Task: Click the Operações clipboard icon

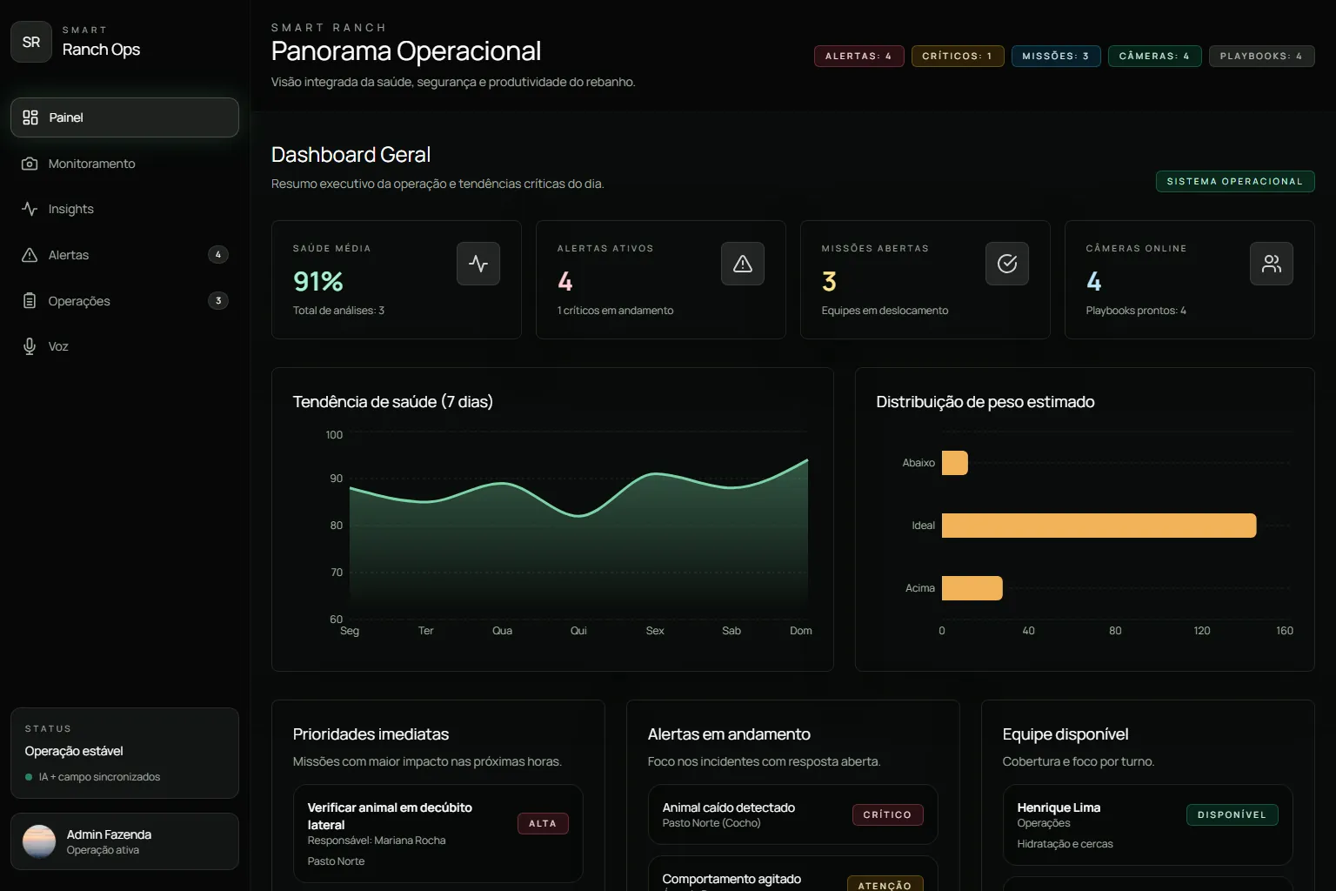Action: pyautogui.click(x=30, y=301)
